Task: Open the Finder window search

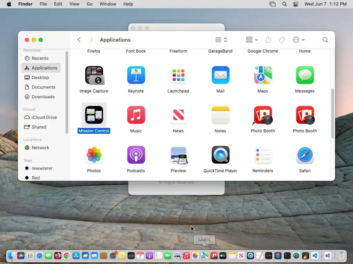Action: (x=325, y=40)
